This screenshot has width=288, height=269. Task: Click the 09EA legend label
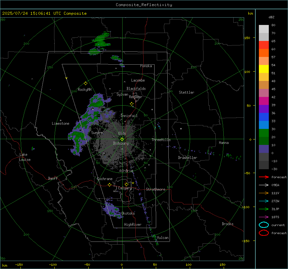[x=275, y=185]
